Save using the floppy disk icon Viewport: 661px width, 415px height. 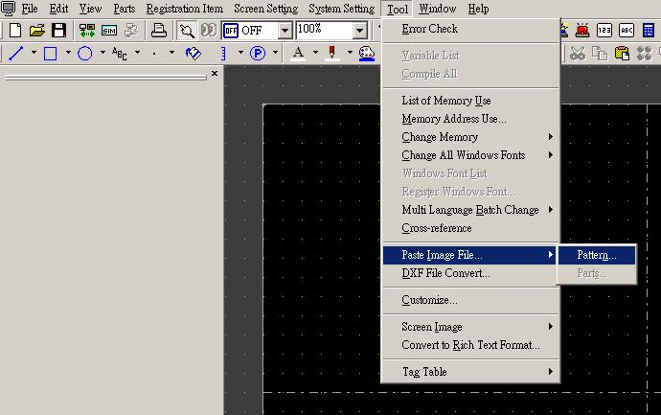(58, 31)
